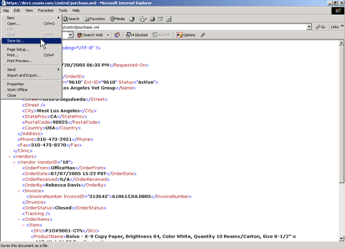Choose Print... from the File menu
This screenshot has height=249, width=345.
pyautogui.click(x=31, y=55)
